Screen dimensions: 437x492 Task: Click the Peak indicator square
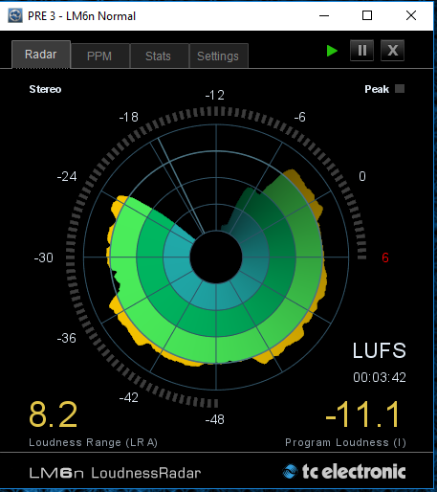[x=400, y=89]
